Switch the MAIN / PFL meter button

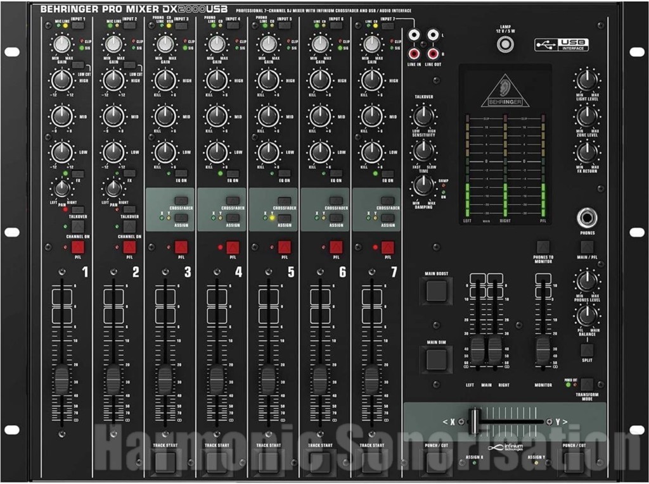point(587,247)
